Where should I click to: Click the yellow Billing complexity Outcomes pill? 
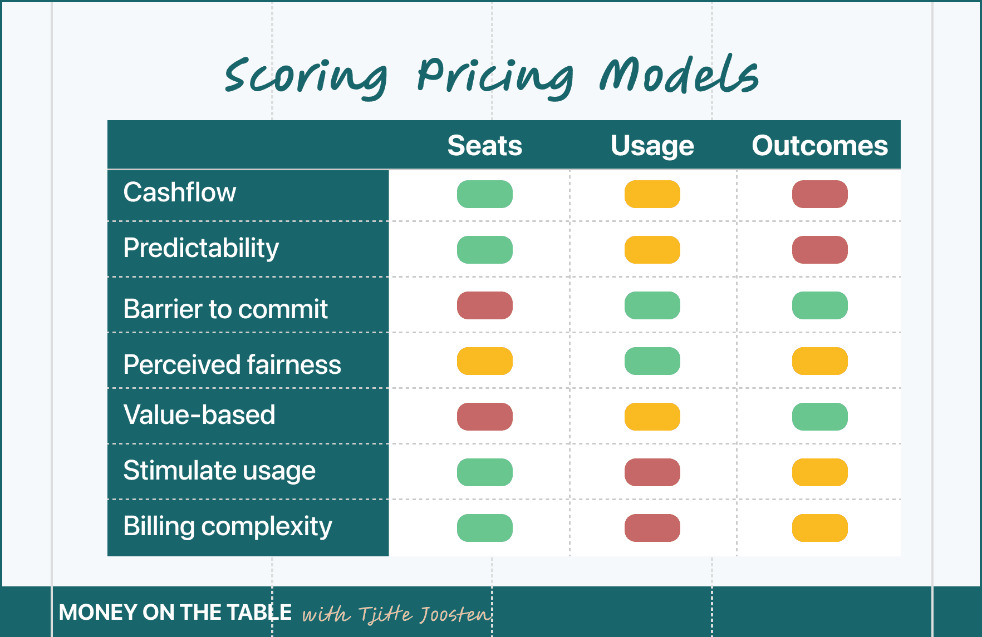point(820,528)
